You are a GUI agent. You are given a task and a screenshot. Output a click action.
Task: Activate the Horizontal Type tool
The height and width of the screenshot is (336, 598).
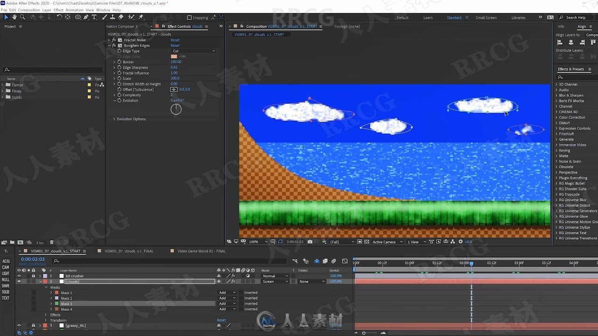(94, 17)
